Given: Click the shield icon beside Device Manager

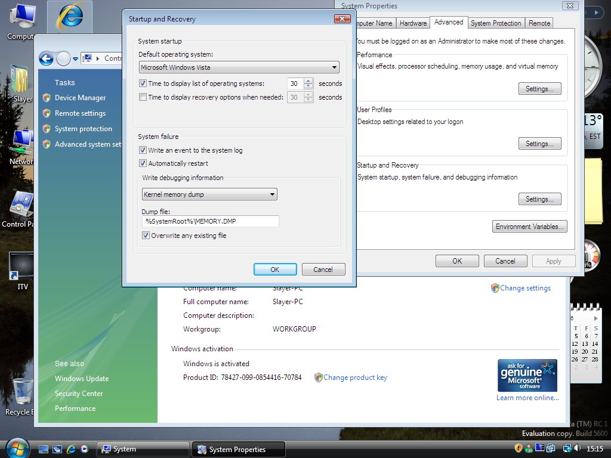Looking at the screenshot, I should (47, 98).
